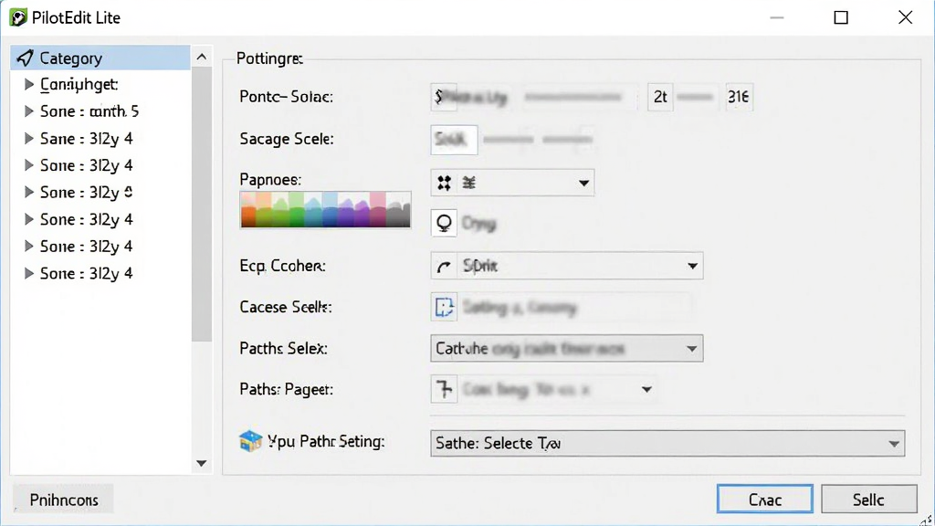Click the category list scroll-up arrow
The image size is (935, 526).
pos(202,58)
